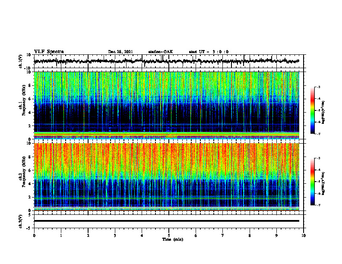Screen dimensions: 342x264
Task: Click the time axis tick label "10"
Action: tap(304, 236)
